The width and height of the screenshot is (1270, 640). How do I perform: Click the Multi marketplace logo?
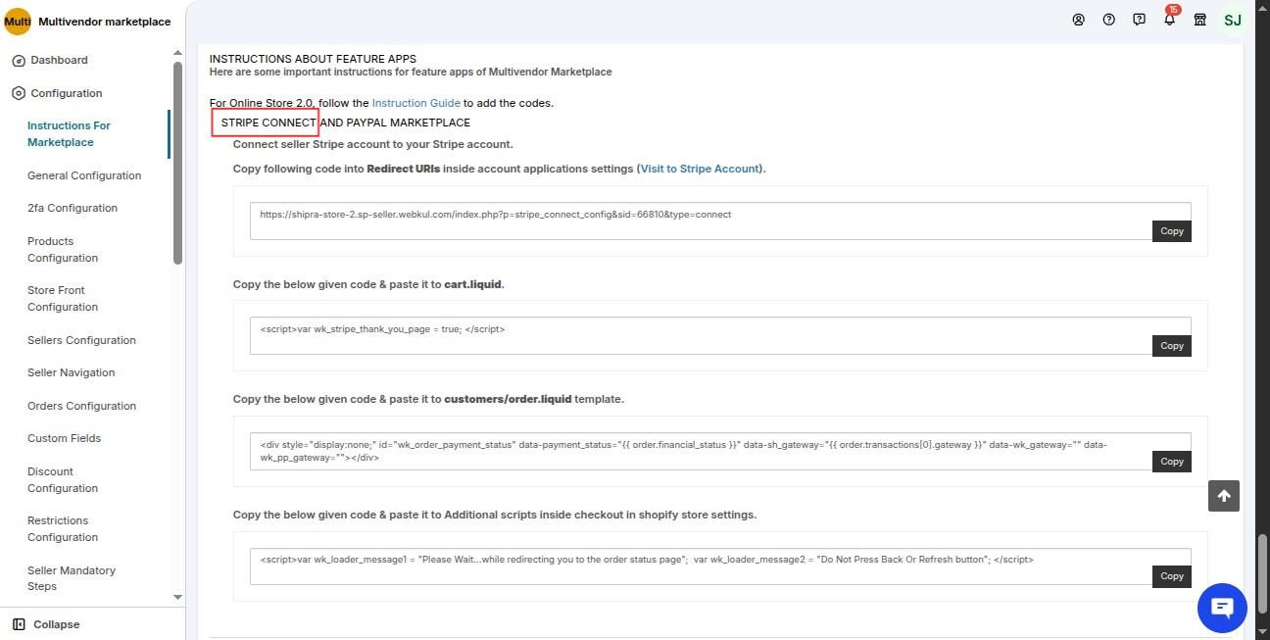(18, 22)
